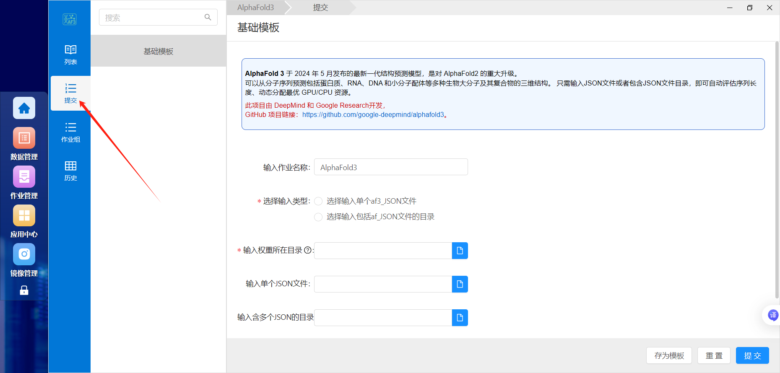780x373 pixels.
Task: Open the 历史 history section
Action: (70, 171)
